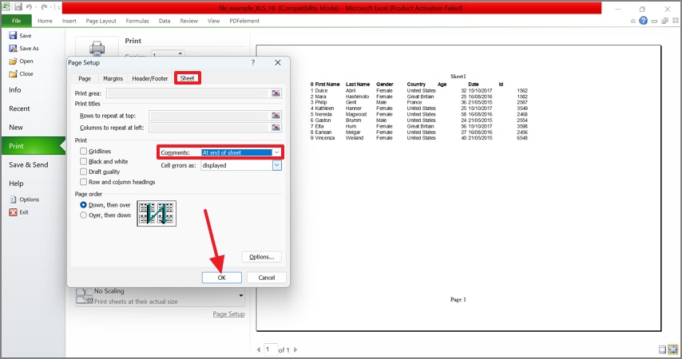The height and width of the screenshot is (359, 682).
Task: Click Cancel in Page Setup dialog
Action: pyautogui.click(x=267, y=278)
